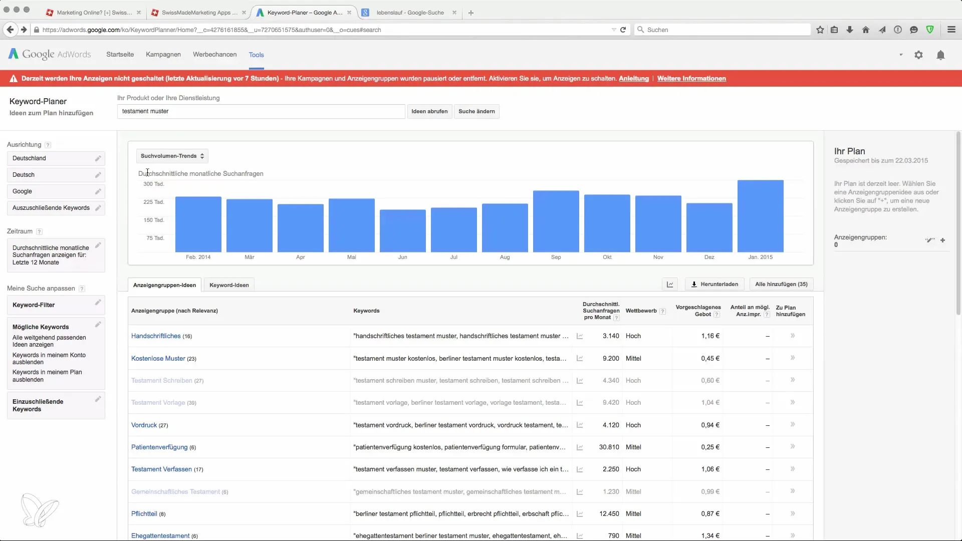
Task: Open Kampagnen menu item
Action: 163,55
